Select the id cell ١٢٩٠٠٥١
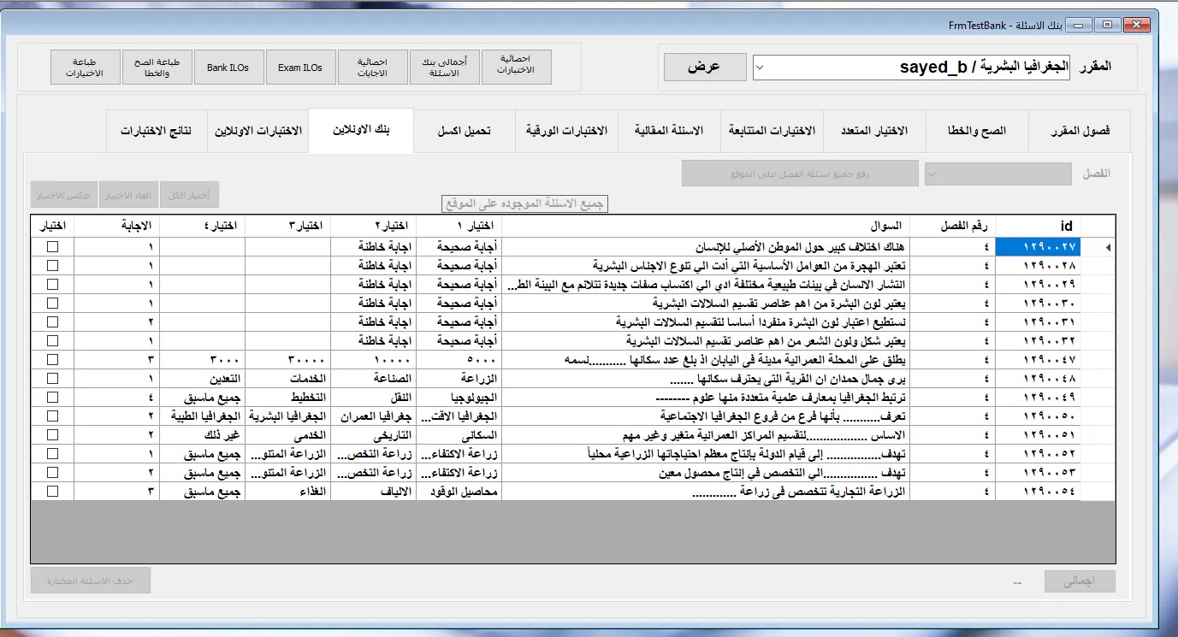1178x637 pixels. coord(1038,434)
